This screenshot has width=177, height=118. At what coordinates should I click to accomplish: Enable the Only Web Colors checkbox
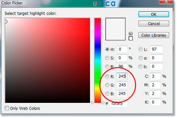click(7, 108)
